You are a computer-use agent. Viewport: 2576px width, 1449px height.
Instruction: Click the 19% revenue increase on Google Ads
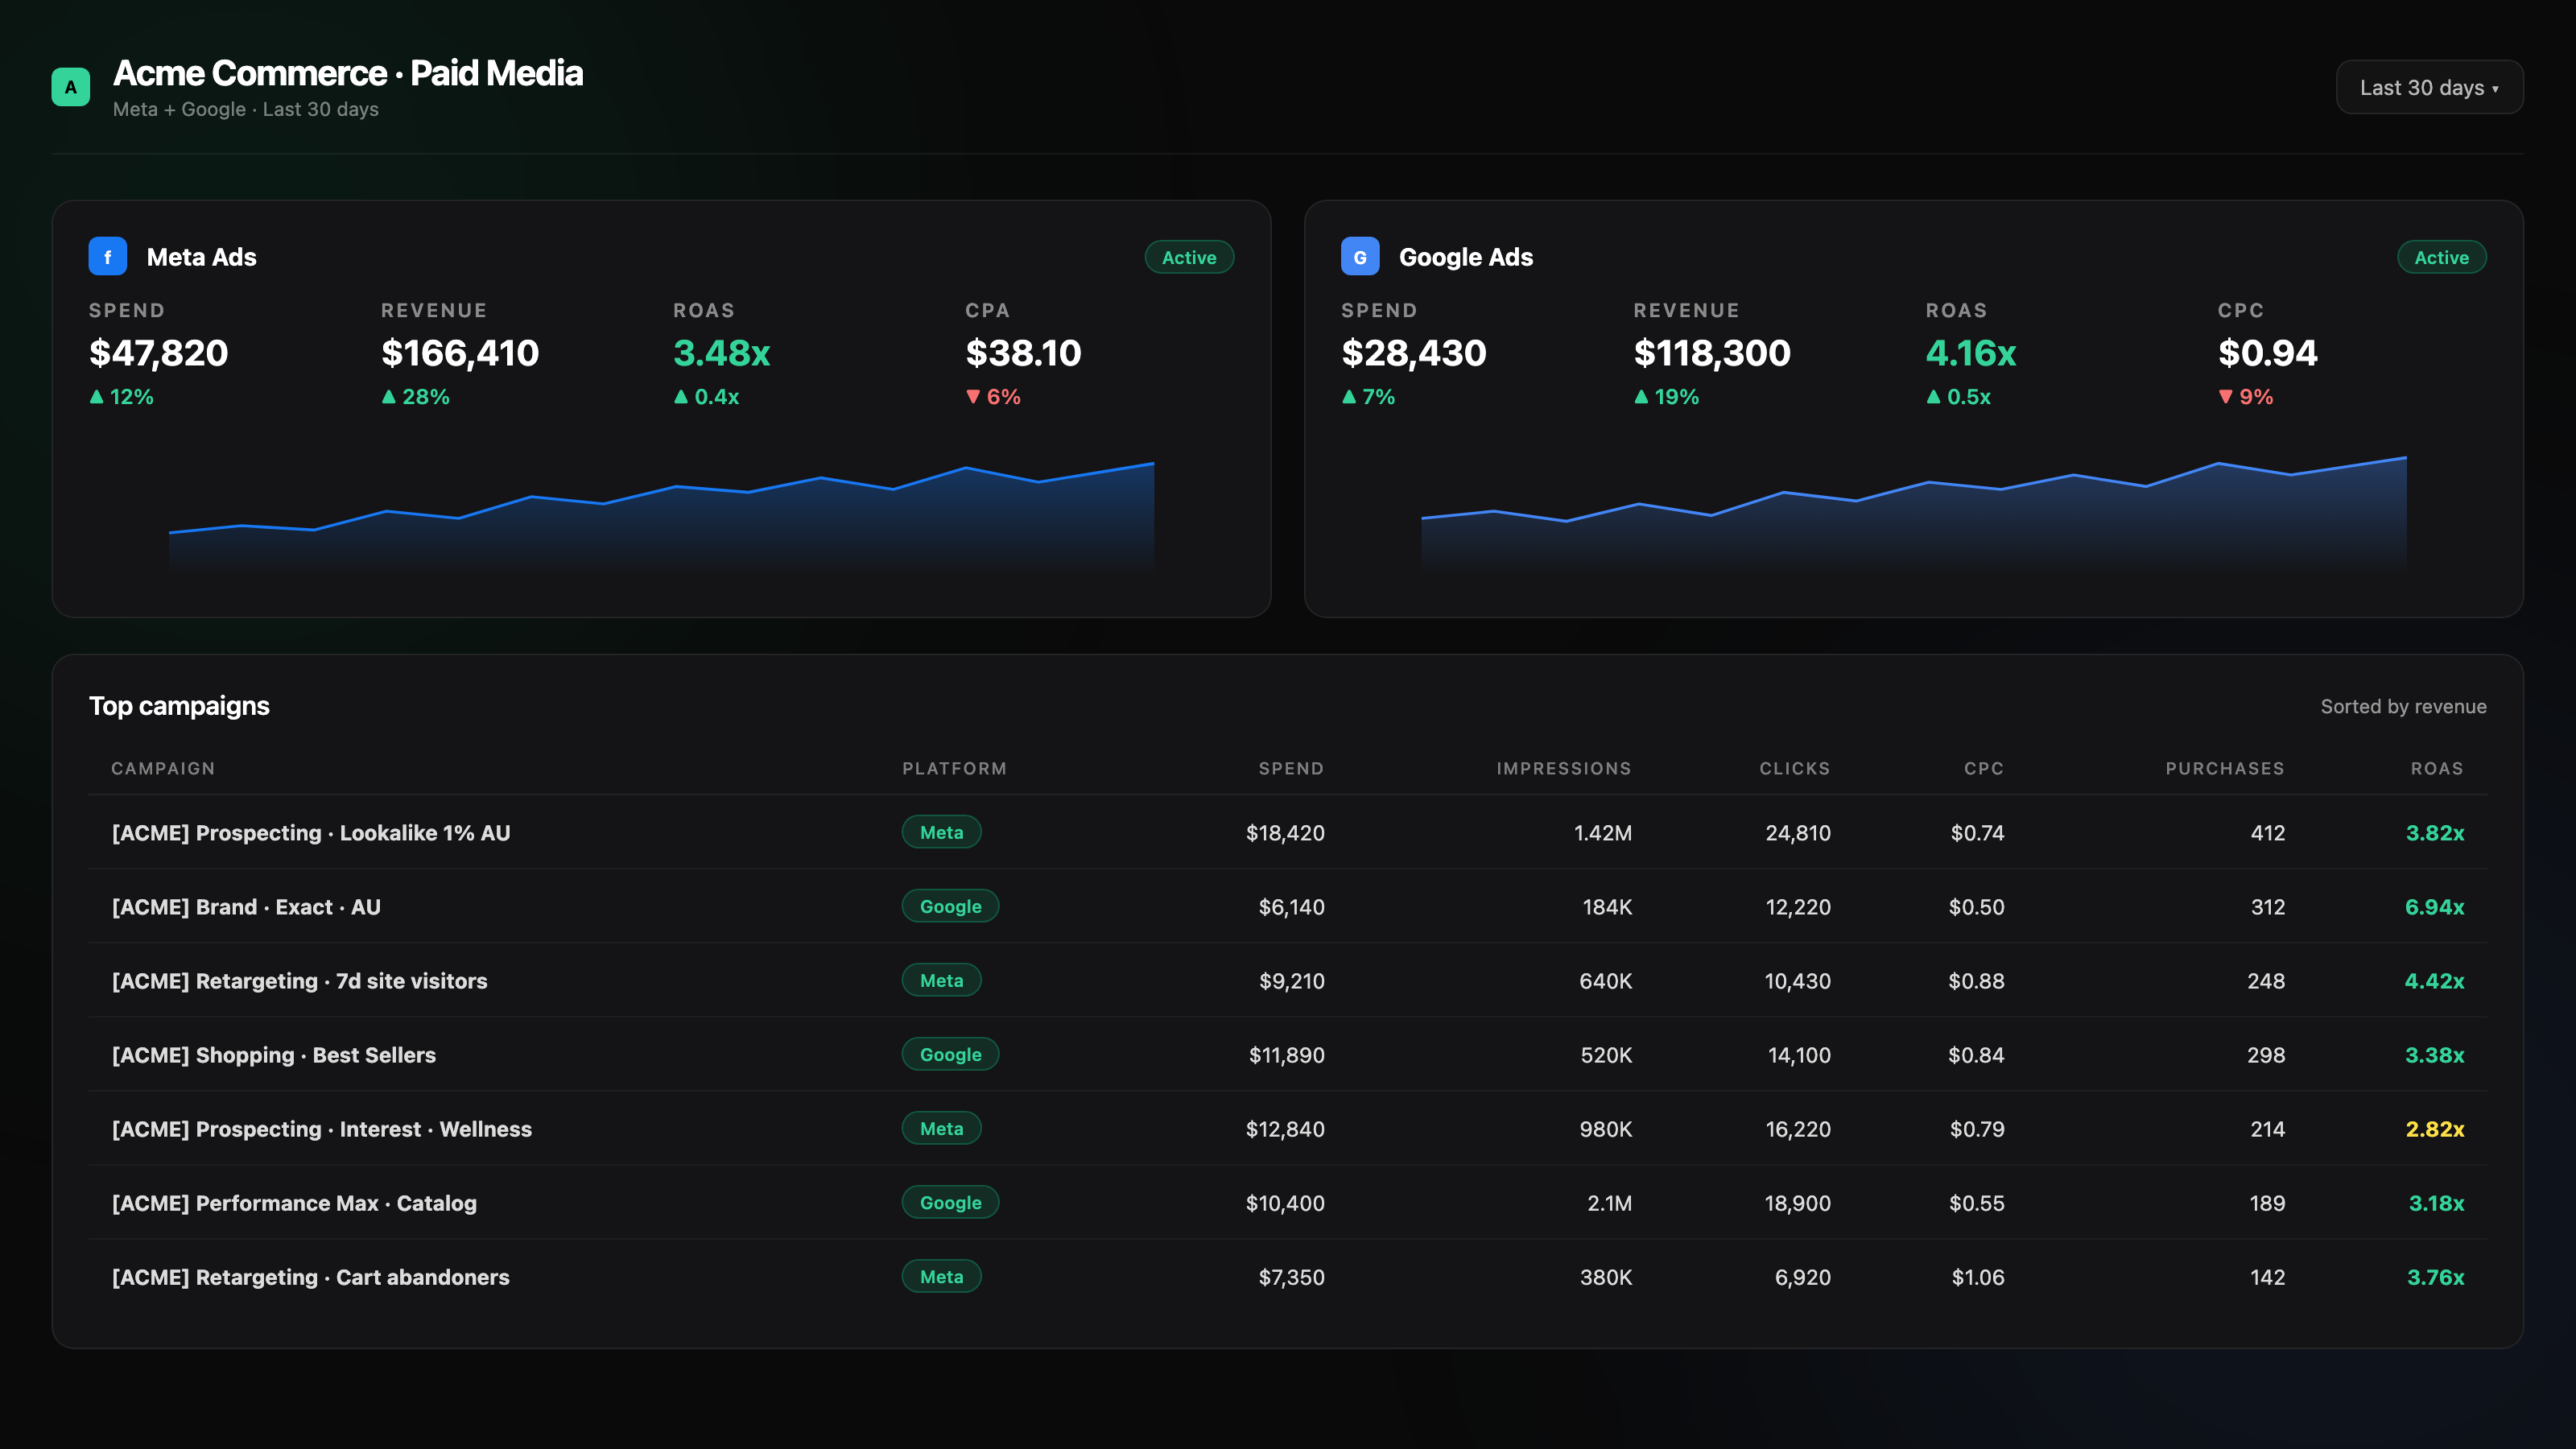(1666, 396)
